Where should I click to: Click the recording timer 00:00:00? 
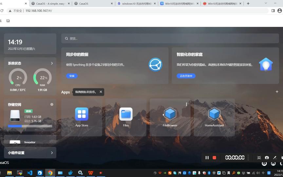(235, 158)
